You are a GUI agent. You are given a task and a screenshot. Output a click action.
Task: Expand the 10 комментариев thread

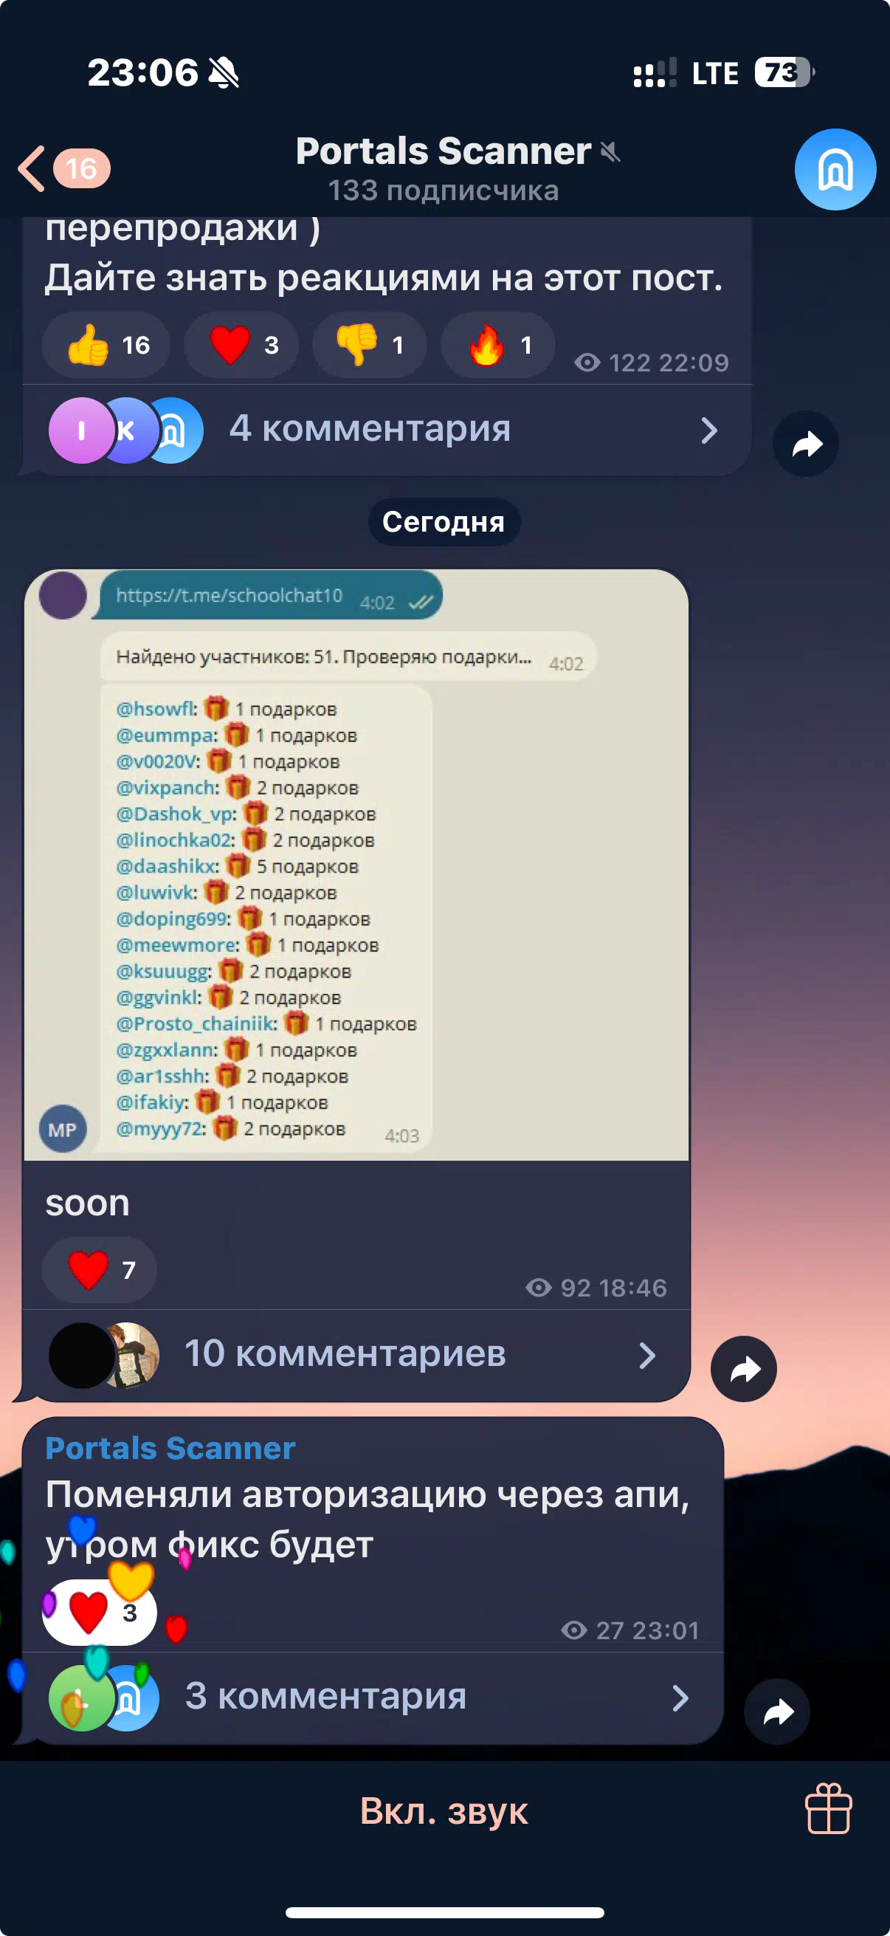click(x=356, y=1355)
